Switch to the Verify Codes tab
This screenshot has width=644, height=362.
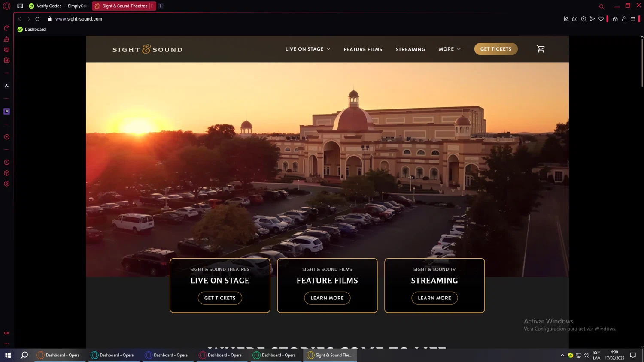58,6
